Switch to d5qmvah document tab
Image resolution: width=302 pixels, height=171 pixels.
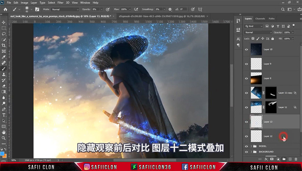[162, 16]
